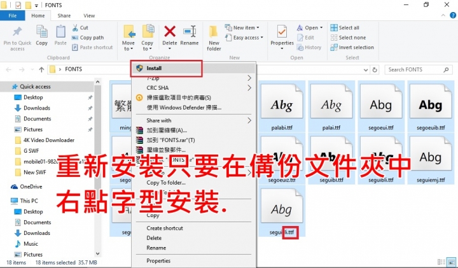
Task: Click sidebar scroll down arrow
Action: 98,254
